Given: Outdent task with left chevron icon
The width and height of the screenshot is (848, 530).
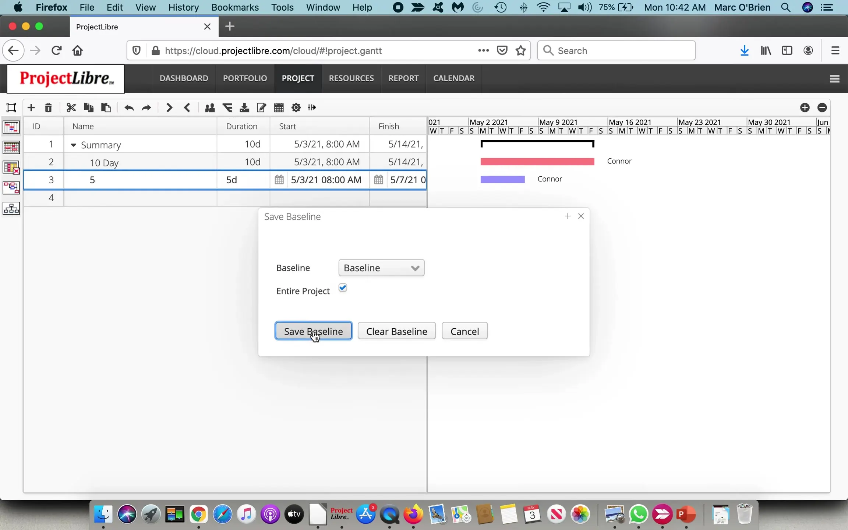Looking at the screenshot, I should pyautogui.click(x=187, y=107).
